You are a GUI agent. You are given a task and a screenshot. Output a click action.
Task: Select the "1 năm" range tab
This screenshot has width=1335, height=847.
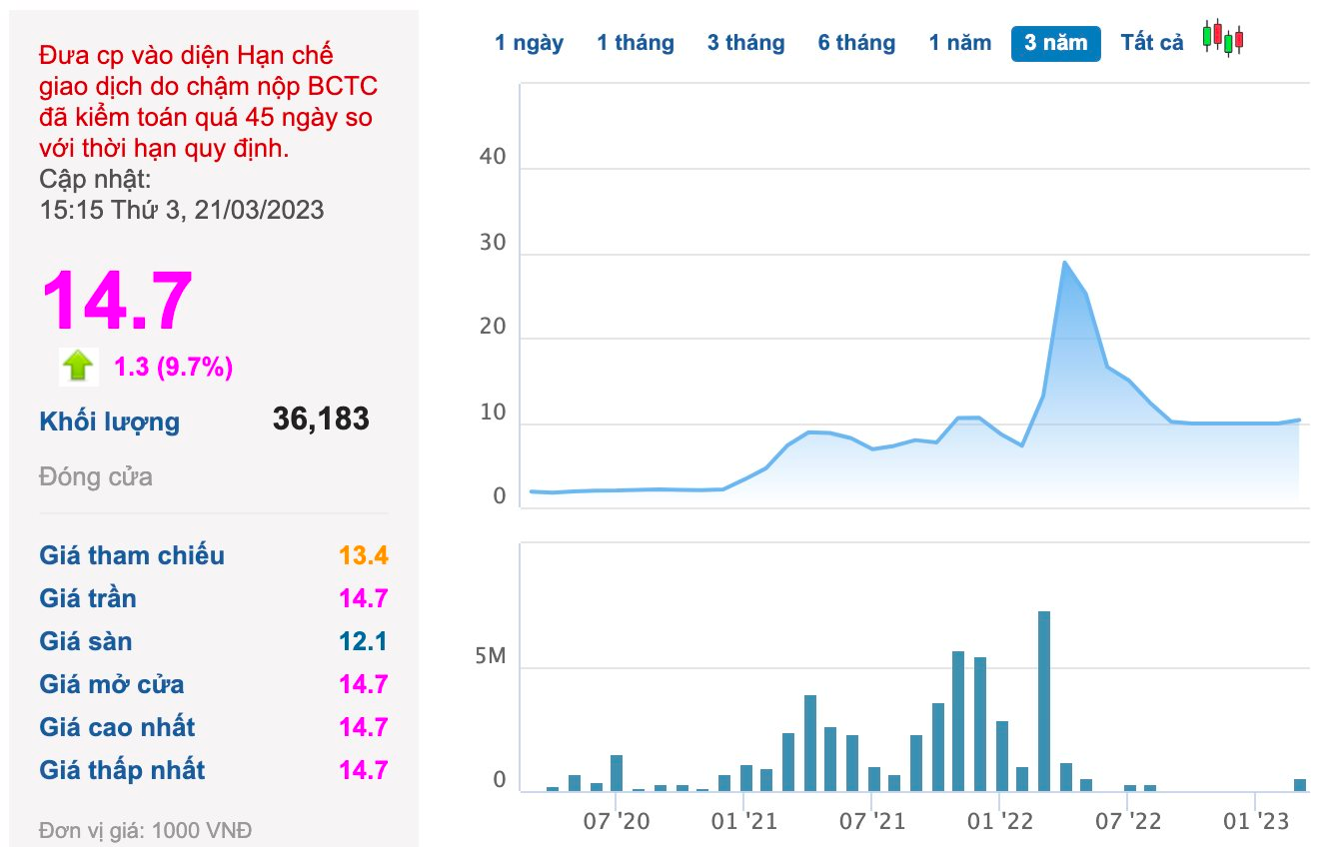[960, 43]
